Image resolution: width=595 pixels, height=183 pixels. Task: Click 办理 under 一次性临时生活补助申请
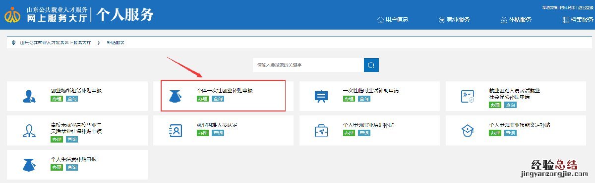coord(349,99)
